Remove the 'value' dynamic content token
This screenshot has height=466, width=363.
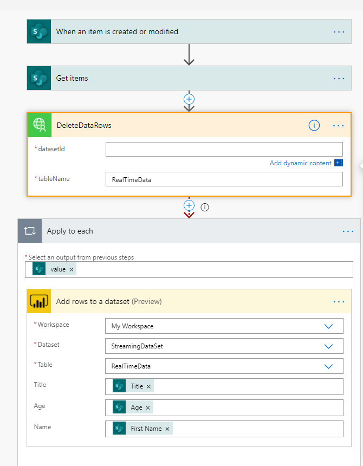72,269
